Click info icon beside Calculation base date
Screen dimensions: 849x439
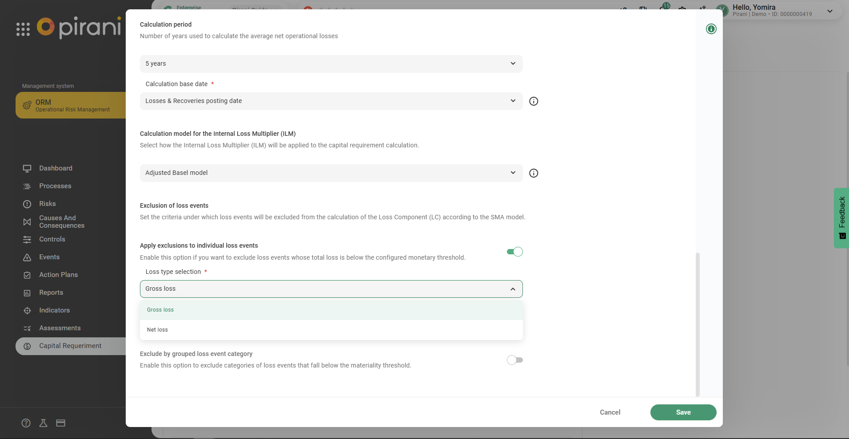[534, 101]
